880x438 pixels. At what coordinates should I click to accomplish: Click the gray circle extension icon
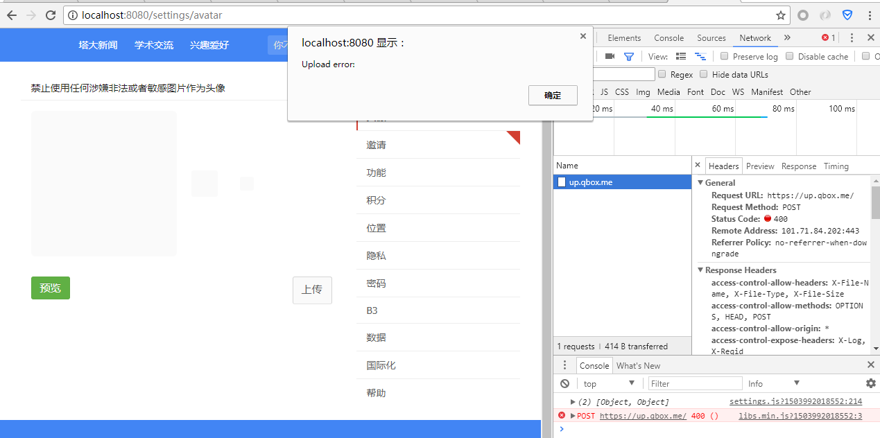[x=803, y=15]
